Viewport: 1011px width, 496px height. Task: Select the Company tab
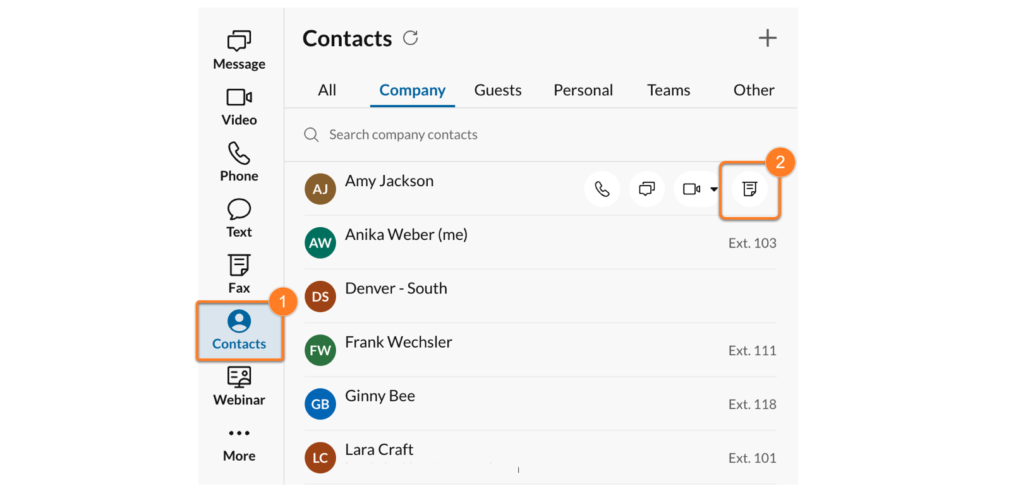tap(412, 90)
